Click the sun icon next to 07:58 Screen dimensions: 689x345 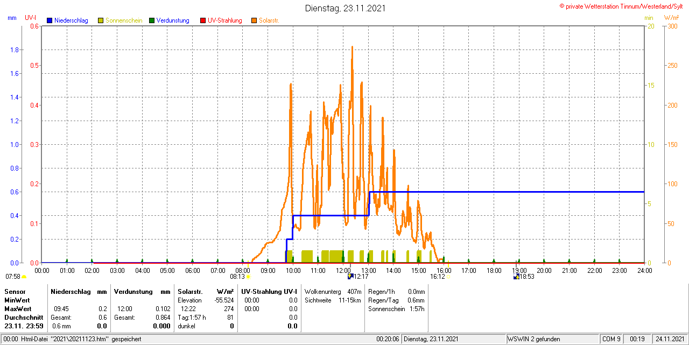click(24, 277)
